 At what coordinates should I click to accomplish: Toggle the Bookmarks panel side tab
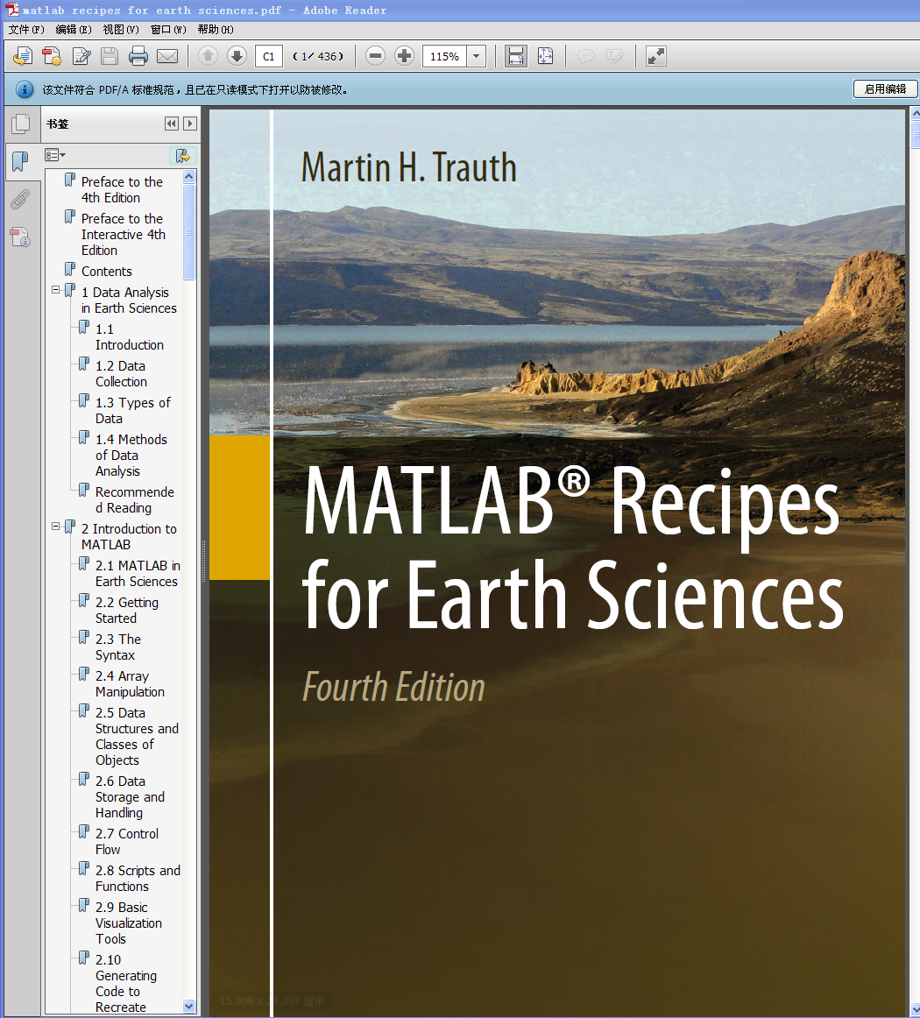(19, 161)
